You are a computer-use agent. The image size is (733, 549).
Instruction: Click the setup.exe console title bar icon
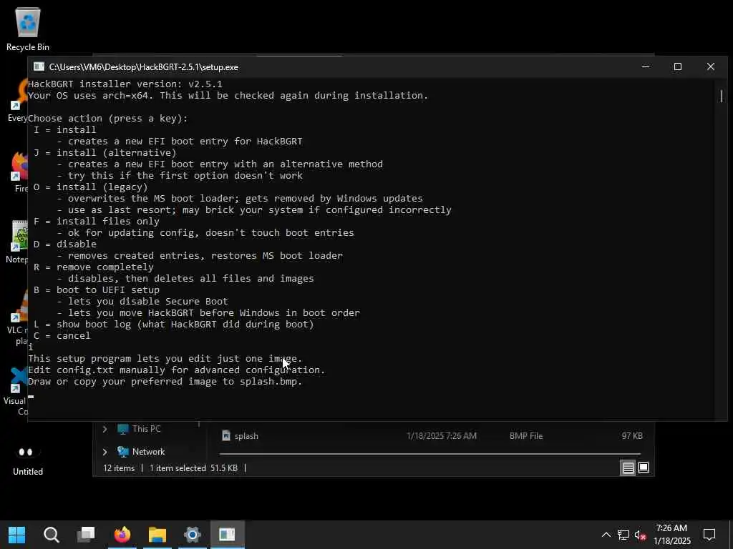[x=39, y=66]
